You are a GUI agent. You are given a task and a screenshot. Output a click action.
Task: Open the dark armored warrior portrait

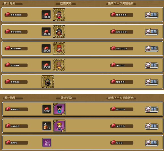click(x=48, y=82)
